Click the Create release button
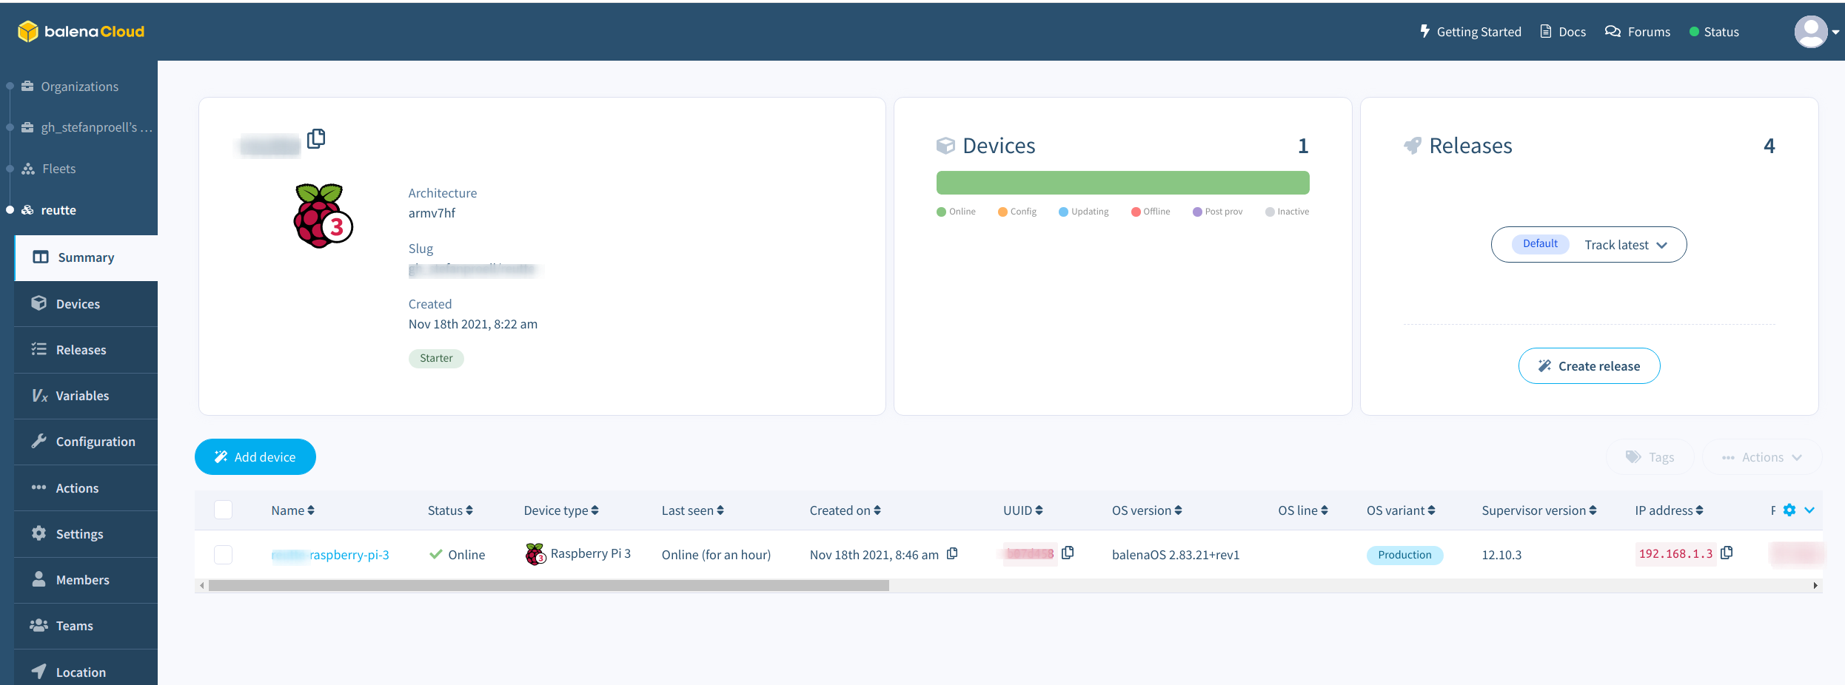 click(x=1589, y=365)
